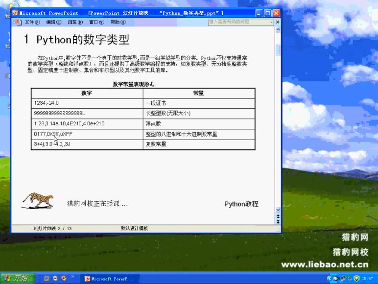
Task: Click the green shield security tray icon
Action: 356,279
